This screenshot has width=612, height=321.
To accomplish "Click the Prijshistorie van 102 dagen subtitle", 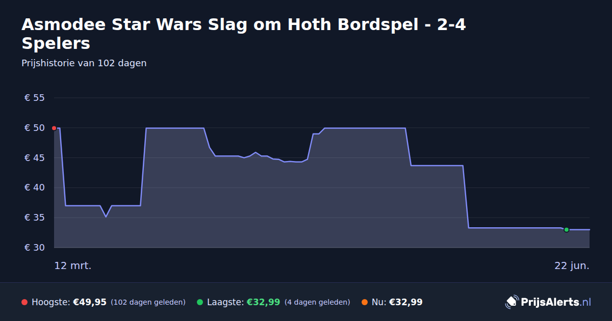I will pyautogui.click(x=84, y=63).
